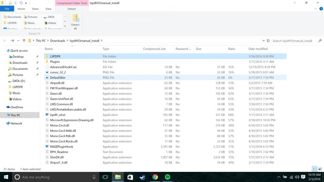Viewport: 324px width, 182px height.
Task: Choose Pictures as the extract destination
Action: pyautogui.click(x=30, y=17)
